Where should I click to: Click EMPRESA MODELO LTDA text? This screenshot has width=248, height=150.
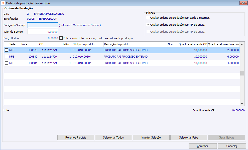tap(49, 14)
